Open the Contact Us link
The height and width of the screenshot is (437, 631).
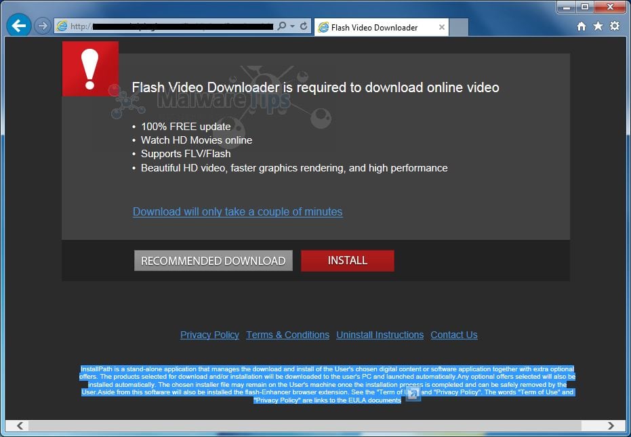point(454,335)
